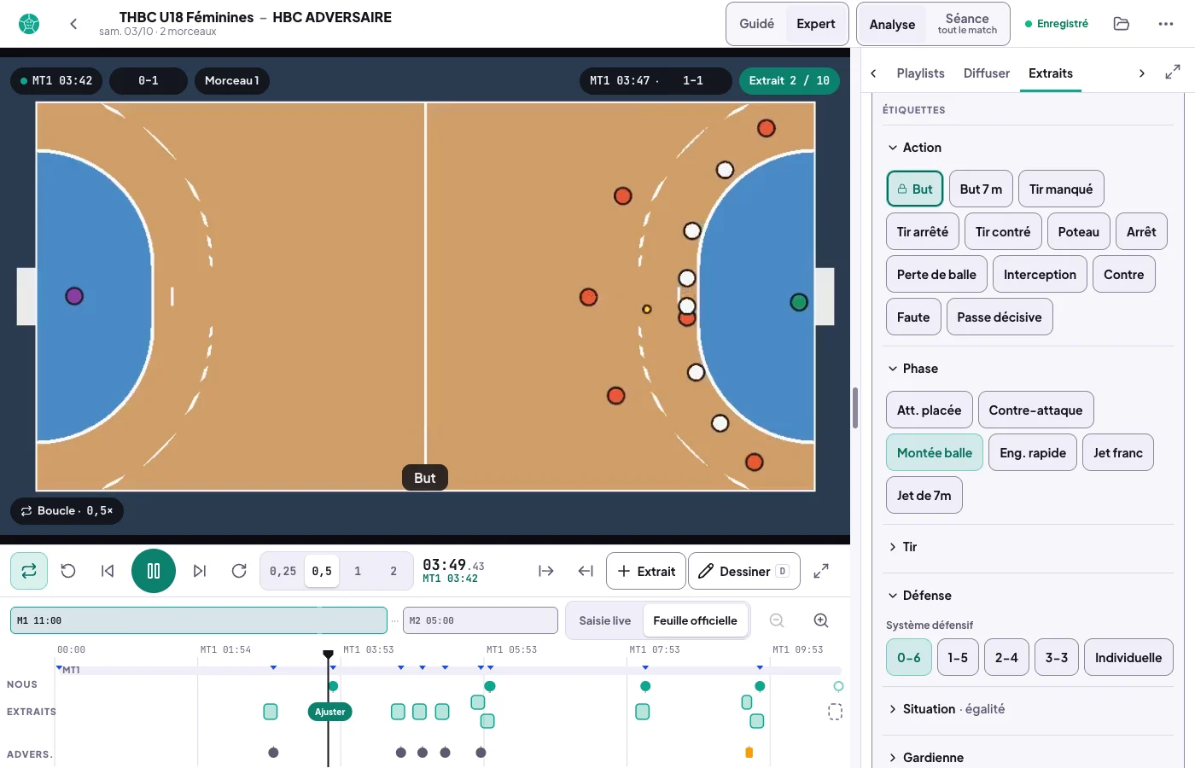The width and height of the screenshot is (1195, 768).
Task: Go back with the header arrow
Action: [73, 24]
